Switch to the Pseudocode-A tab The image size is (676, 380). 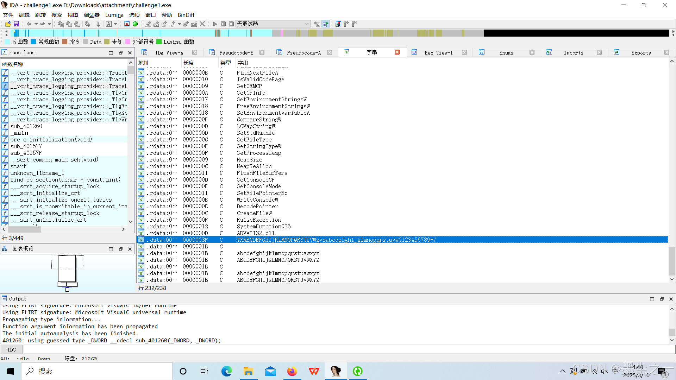coord(303,53)
